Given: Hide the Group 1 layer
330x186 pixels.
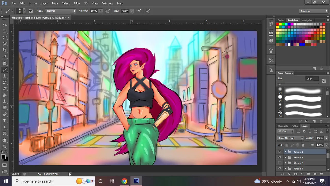Looking at the screenshot, I should tap(280, 152).
